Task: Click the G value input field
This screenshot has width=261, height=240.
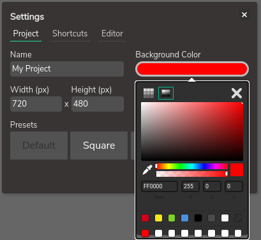Action: point(212,186)
